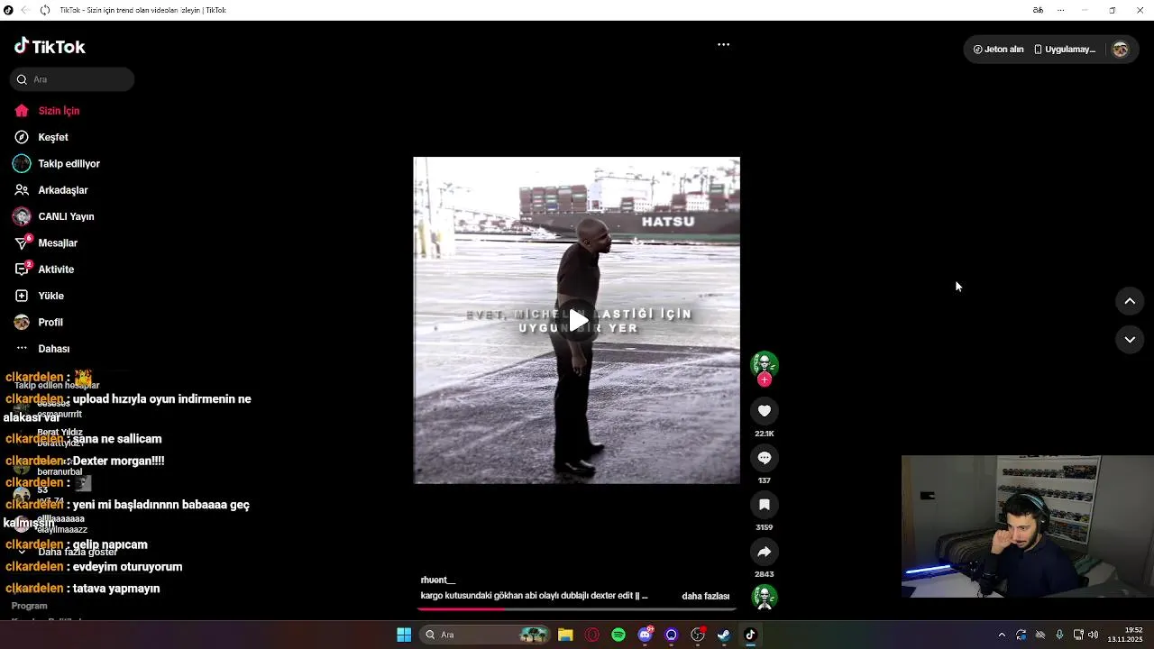This screenshot has height=649, width=1154.
Task: Click the Sizin İçin home icon
Action: pos(22,111)
